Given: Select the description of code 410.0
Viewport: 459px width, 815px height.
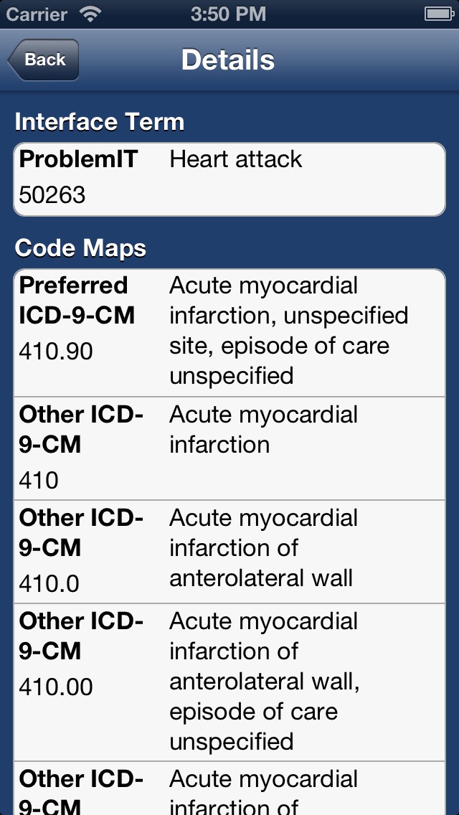Looking at the screenshot, I should coord(263,548).
